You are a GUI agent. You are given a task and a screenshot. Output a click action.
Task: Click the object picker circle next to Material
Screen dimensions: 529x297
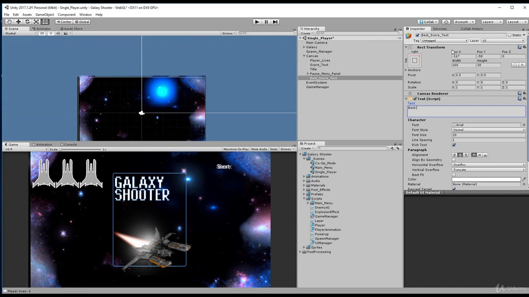(524, 184)
